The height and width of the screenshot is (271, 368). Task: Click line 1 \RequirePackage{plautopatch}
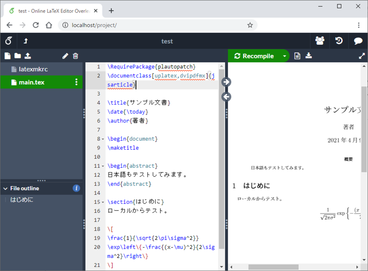coord(151,67)
